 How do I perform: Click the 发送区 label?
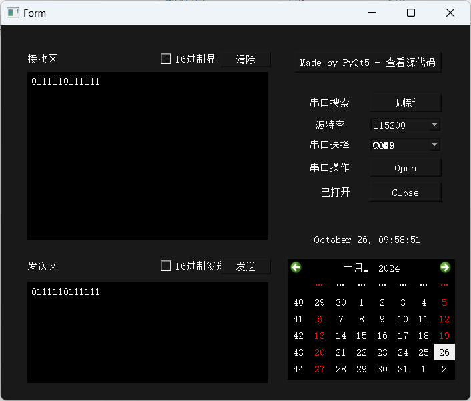(x=42, y=266)
